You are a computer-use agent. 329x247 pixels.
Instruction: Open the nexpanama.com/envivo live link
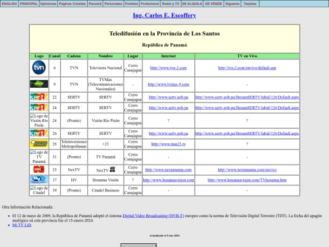click(247, 170)
